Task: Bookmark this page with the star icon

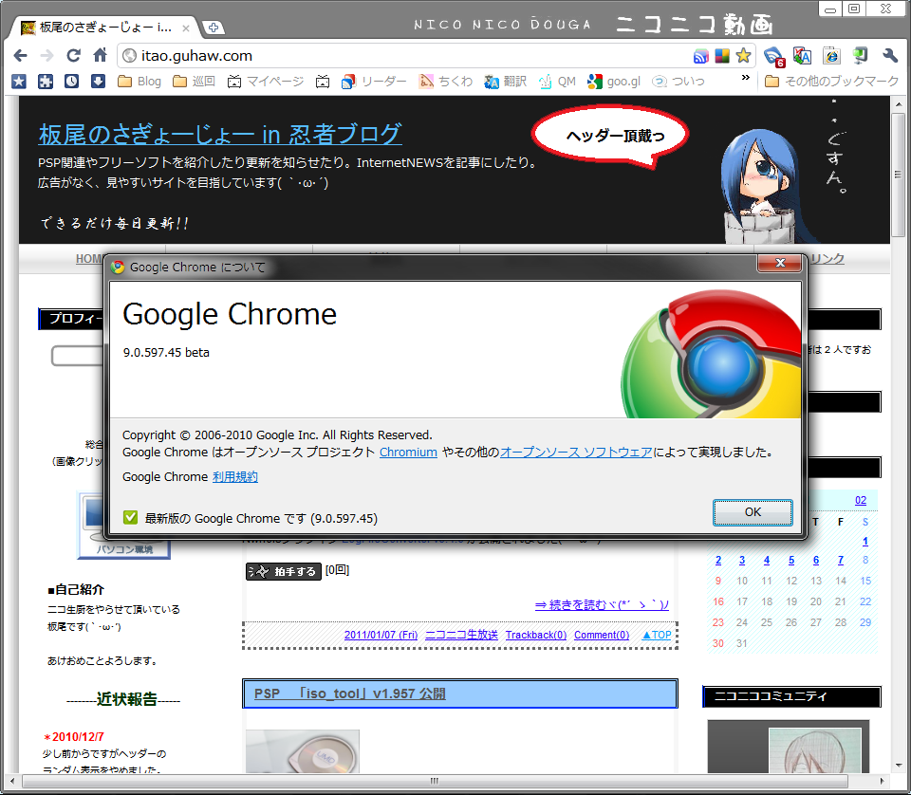Action: click(x=743, y=56)
